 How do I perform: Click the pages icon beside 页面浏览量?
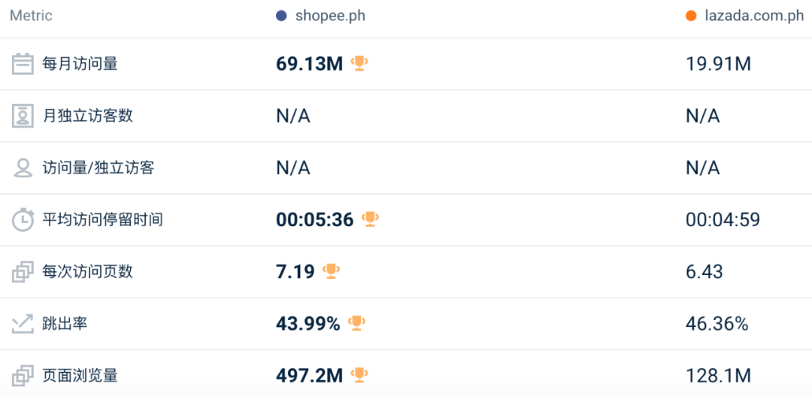coord(23,375)
